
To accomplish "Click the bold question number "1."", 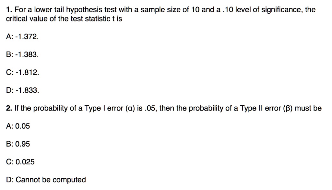I will click(x=9, y=10).
